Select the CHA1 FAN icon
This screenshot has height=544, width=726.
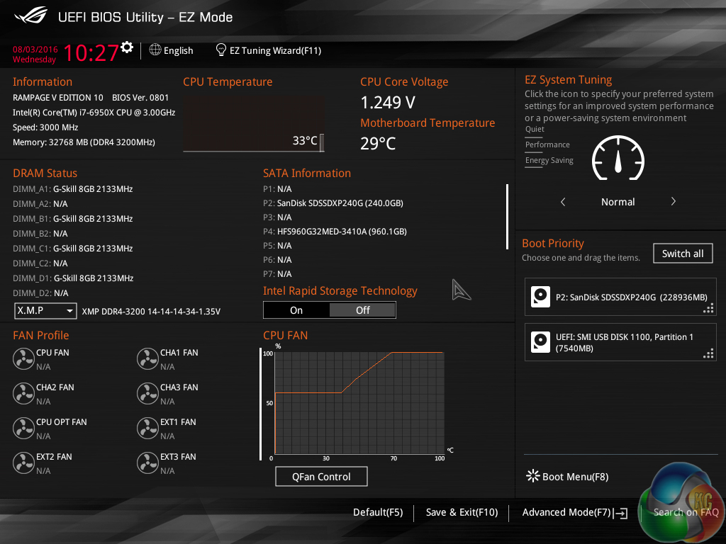click(x=147, y=359)
